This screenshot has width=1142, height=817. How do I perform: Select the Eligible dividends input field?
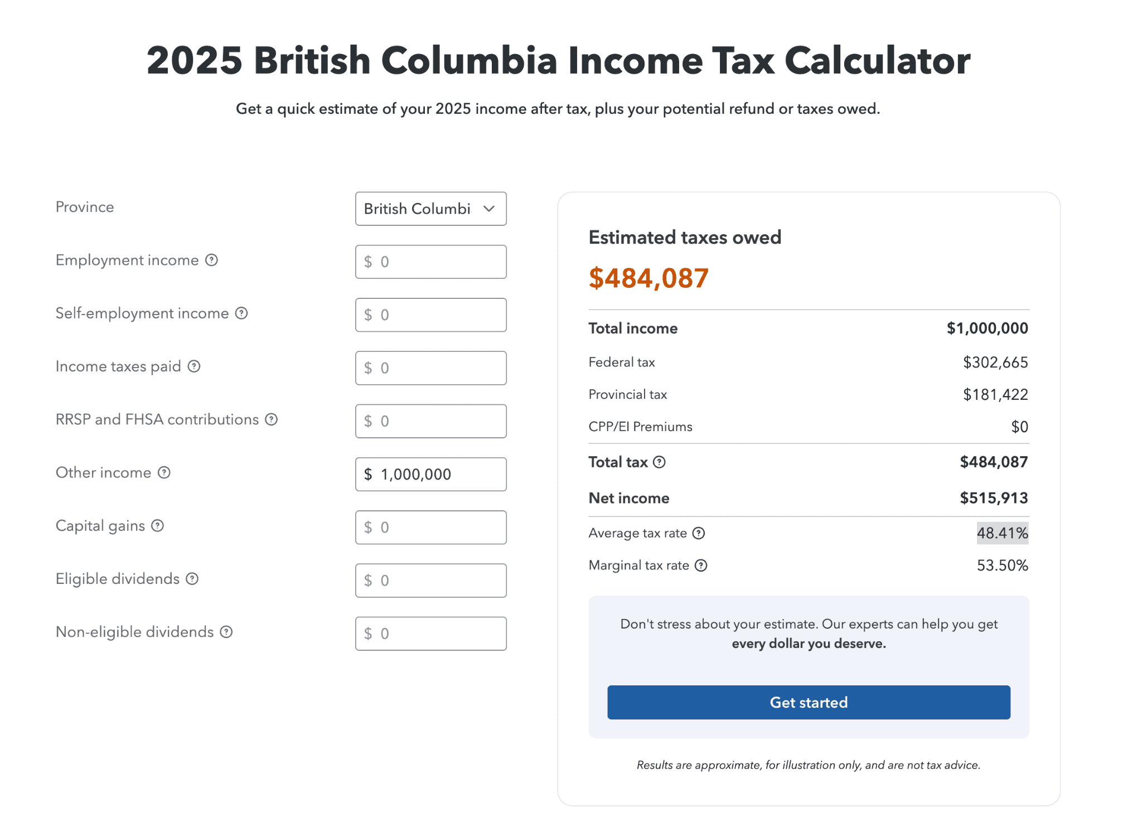pyautogui.click(x=431, y=580)
